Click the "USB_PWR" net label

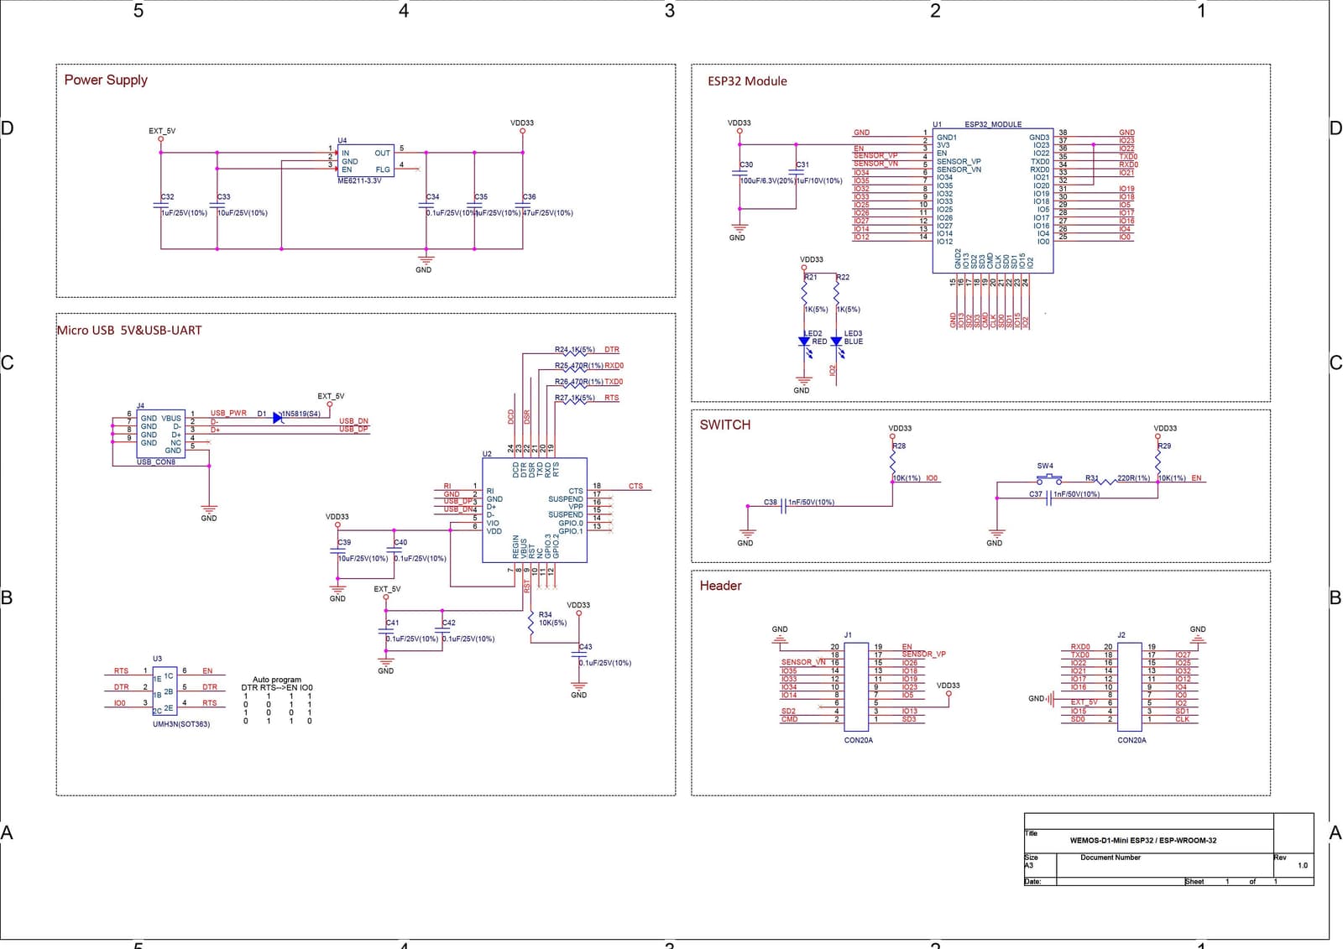click(x=228, y=413)
